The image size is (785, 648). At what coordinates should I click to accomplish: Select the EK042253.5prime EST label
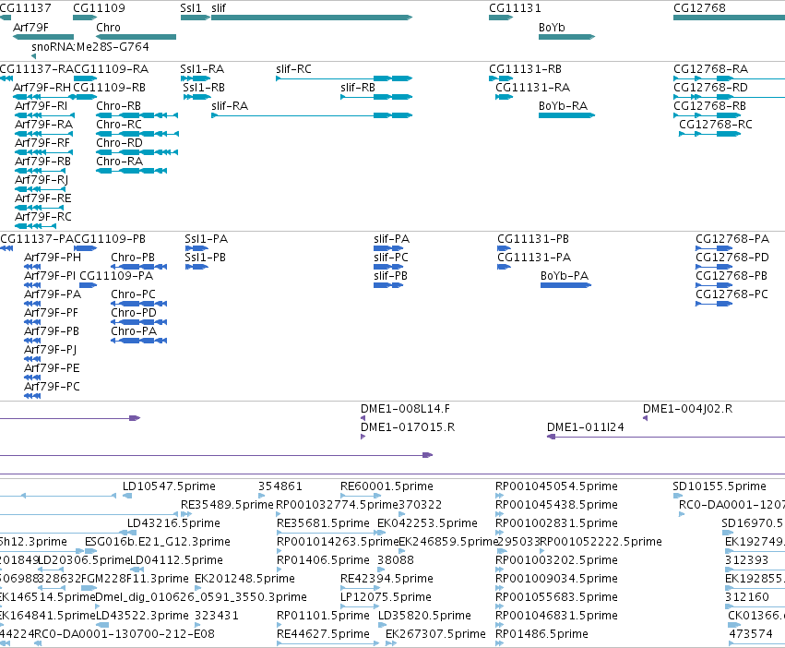pos(427,523)
